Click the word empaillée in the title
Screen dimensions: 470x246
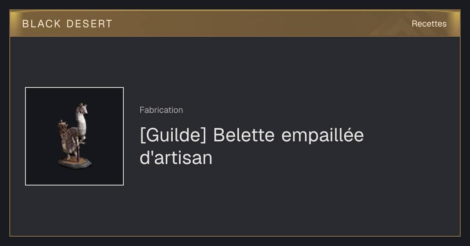coord(323,135)
